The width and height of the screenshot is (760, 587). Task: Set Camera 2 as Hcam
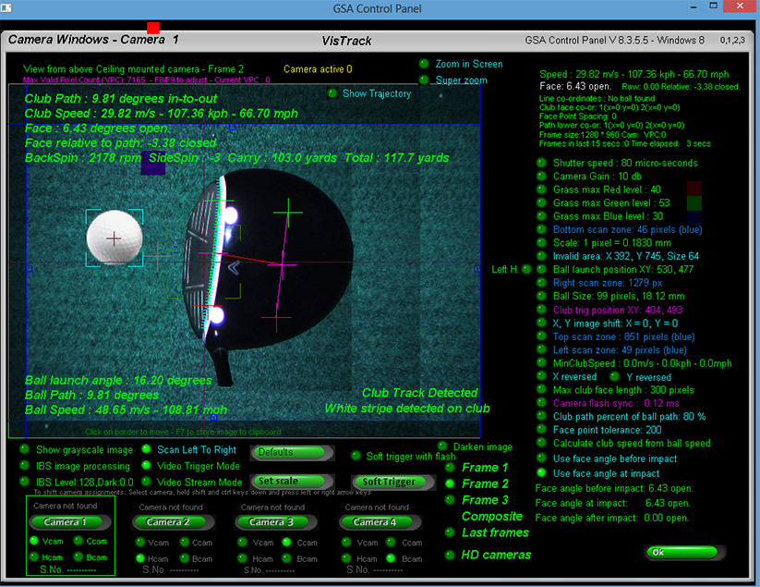click(x=140, y=558)
